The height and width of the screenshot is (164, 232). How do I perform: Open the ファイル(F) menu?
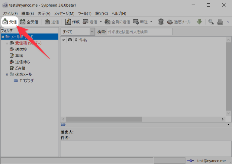coord(10,14)
